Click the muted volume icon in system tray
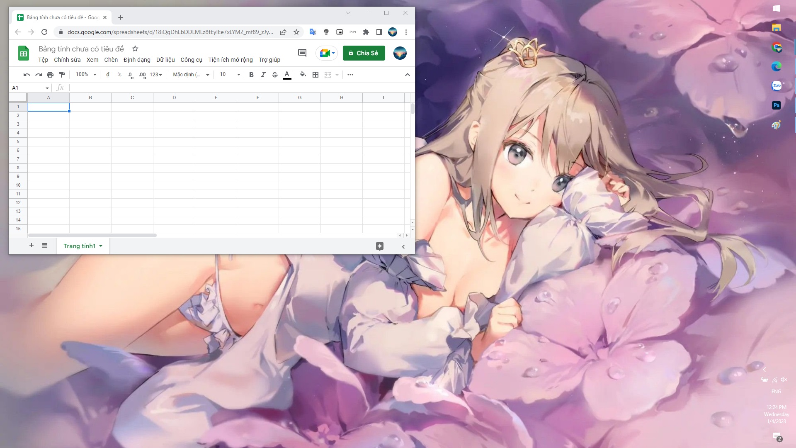The width and height of the screenshot is (796, 448). click(784, 380)
